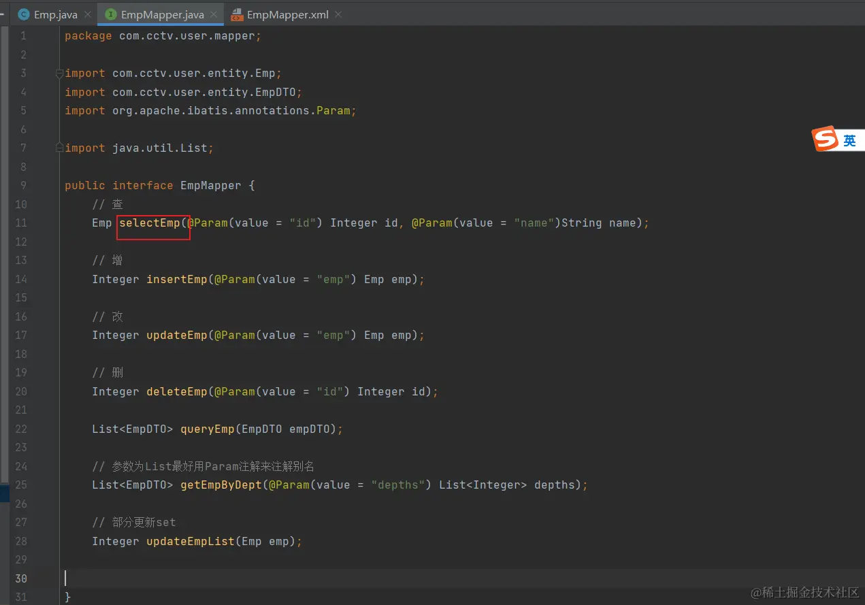Screen dimensions: 865x605
Task: Click the XML file icon on EmpMapper.xml tab
Action: (237, 14)
